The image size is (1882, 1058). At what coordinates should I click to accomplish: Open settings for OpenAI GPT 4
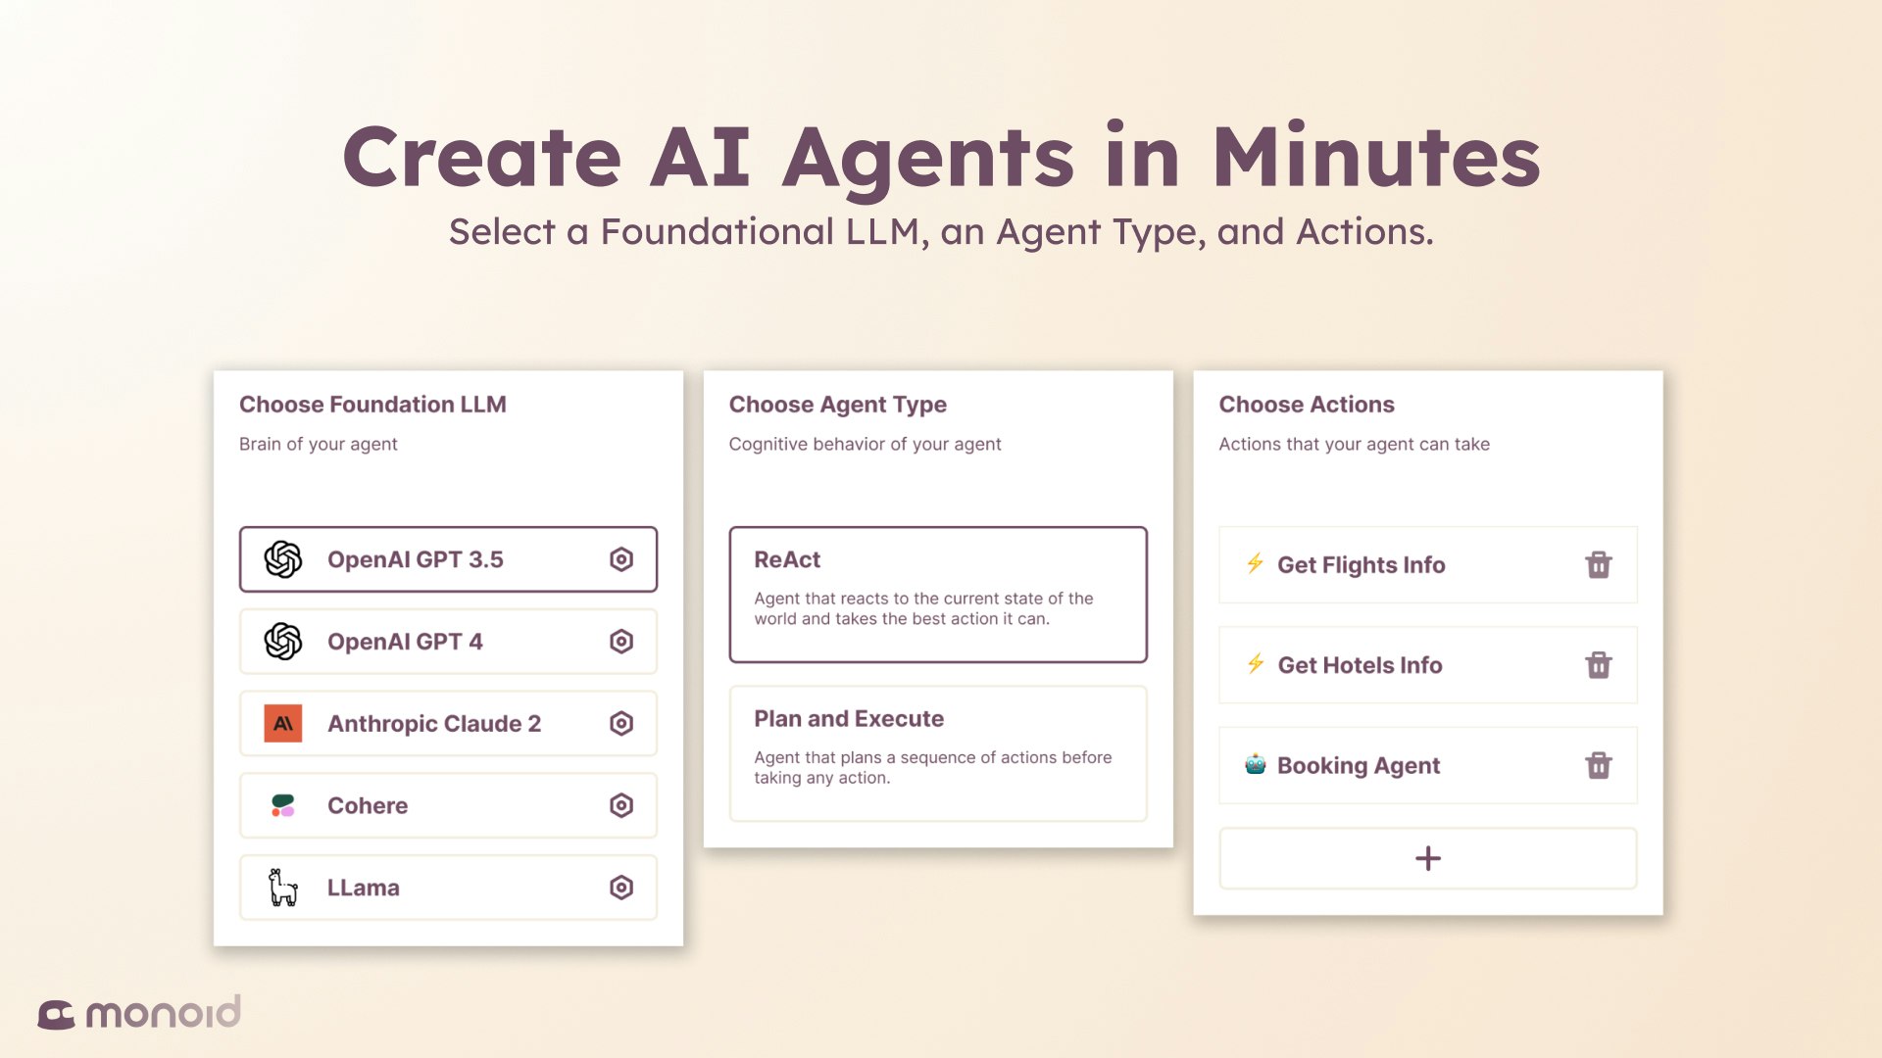pos(621,641)
